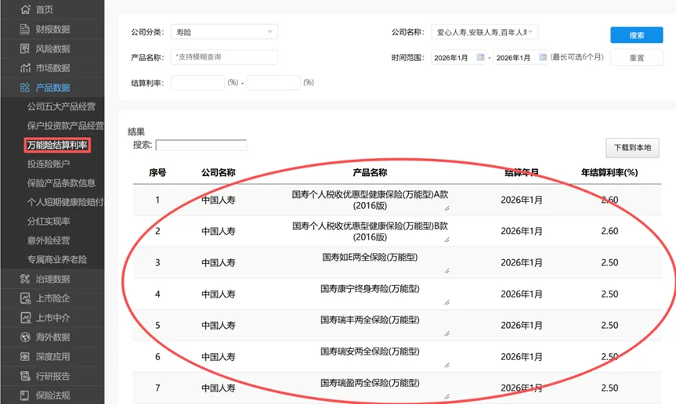Click the 保险法规 book icon
The image size is (676, 404).
pos(25,395)
